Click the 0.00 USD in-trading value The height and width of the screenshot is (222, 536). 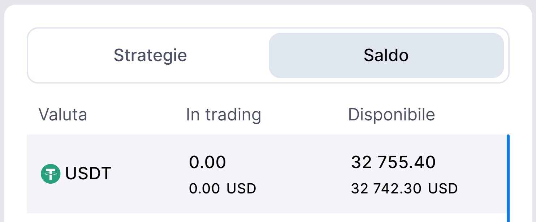pyautogui.click(x=222, y=188)
